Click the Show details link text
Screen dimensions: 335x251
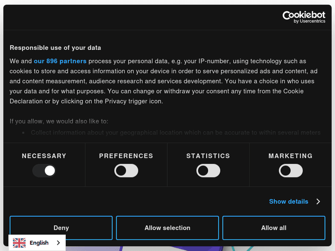(x=289, y=202)
